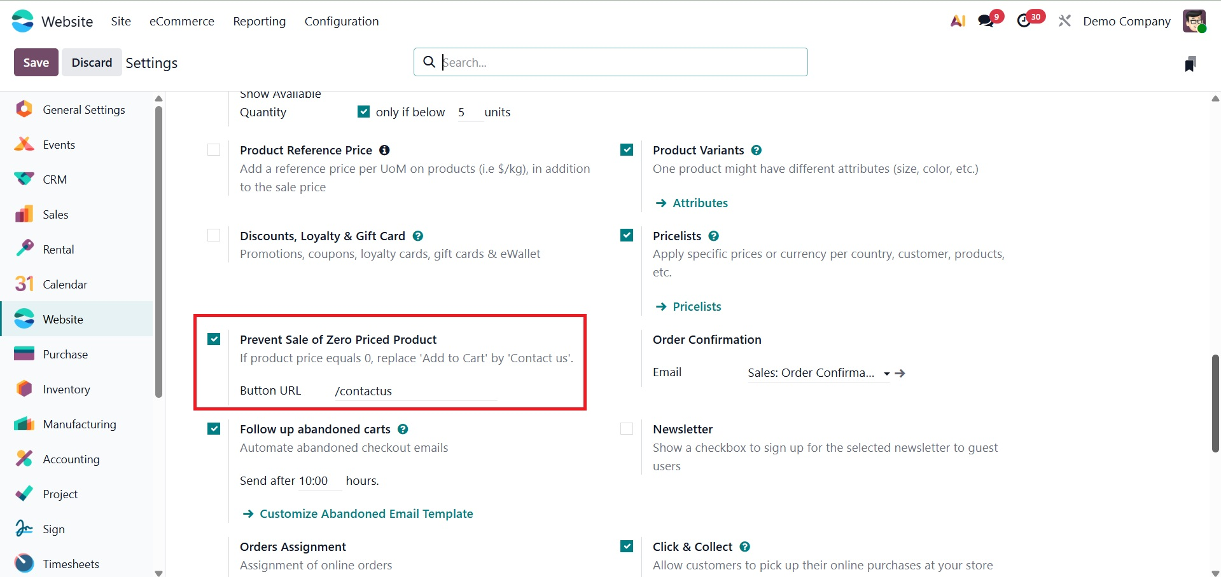Open the eCommerce menu

pyautogui.click(x=181, y=21)
